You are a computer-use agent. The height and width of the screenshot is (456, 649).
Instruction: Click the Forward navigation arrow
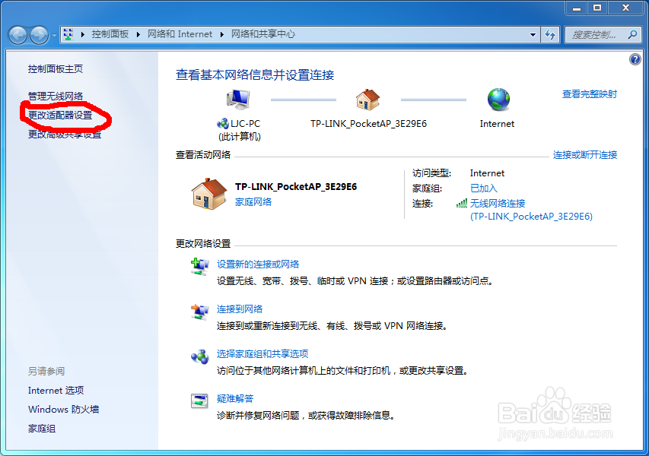(39, 35)
